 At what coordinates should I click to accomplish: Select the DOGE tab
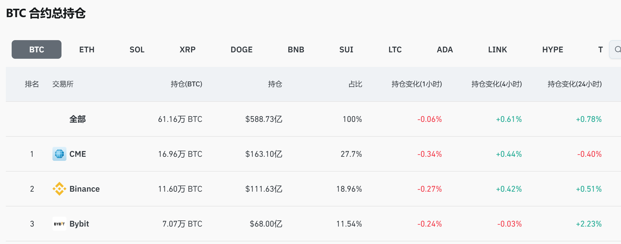click(x=242, y=49)
